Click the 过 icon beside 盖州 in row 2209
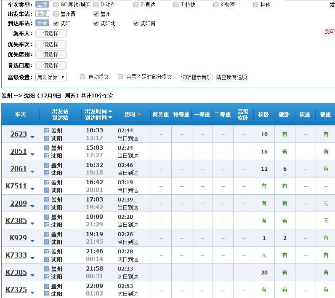Screen dimensions: 335x298 [46, 200]
